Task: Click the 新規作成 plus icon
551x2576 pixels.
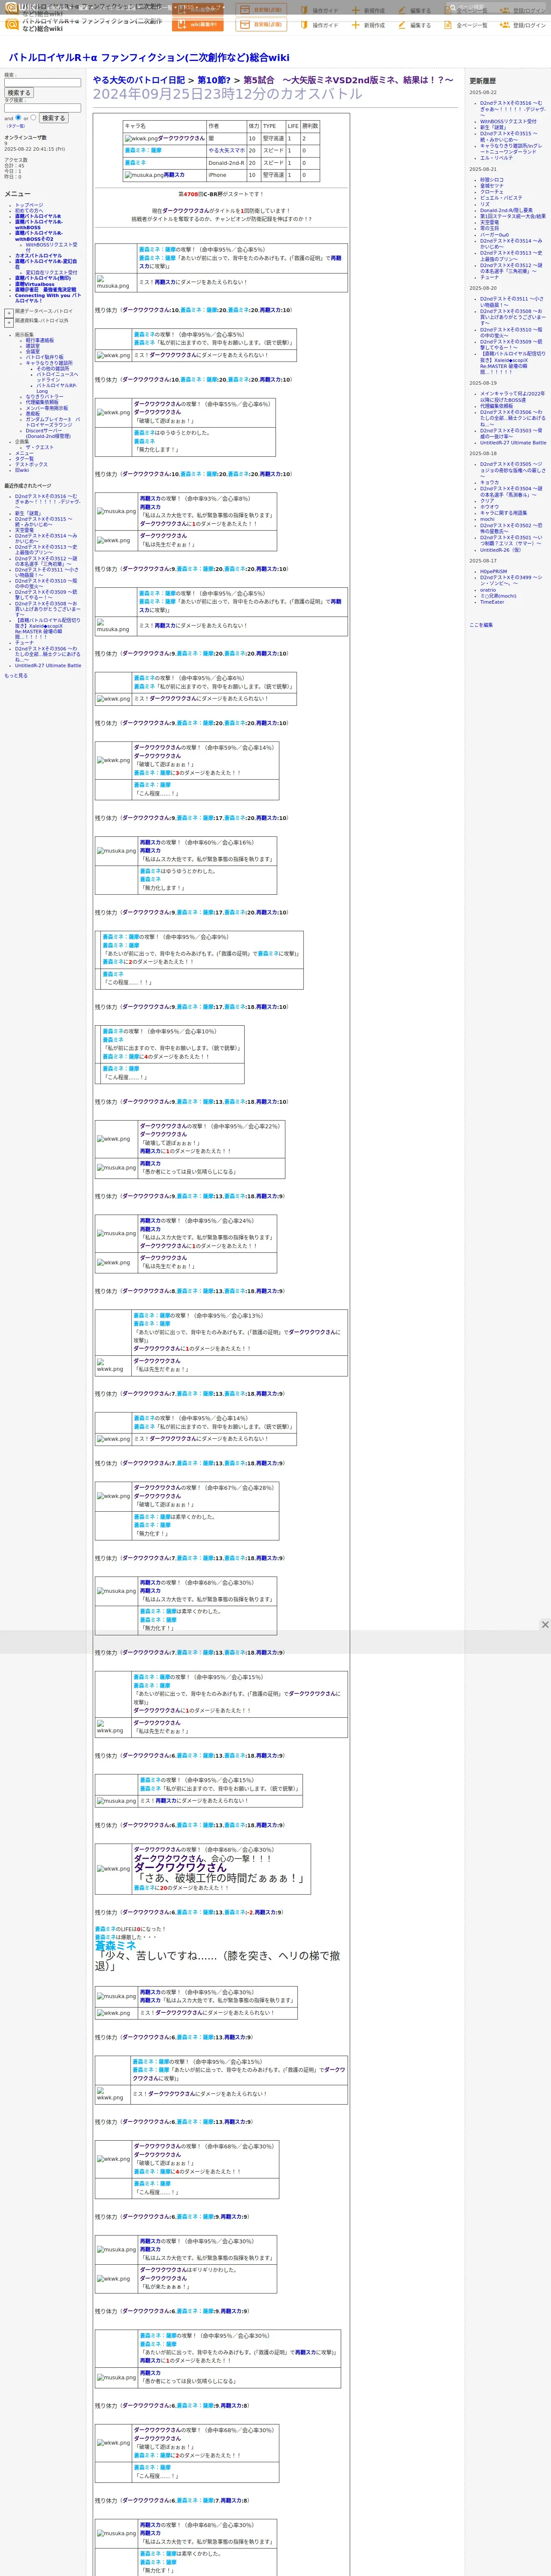Action: click(356, 25)
